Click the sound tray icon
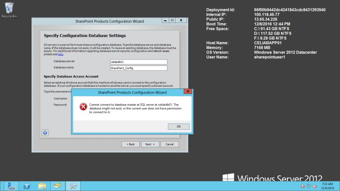 pyautogui.click(x=315, y=186)
